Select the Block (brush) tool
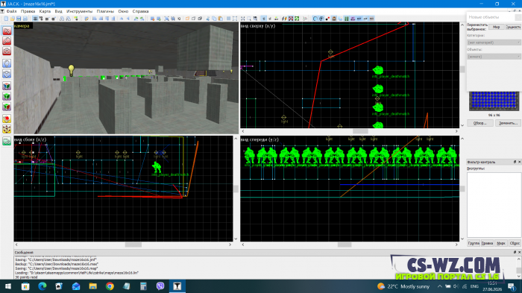This screenshot has width=522, height=293. [7, 74]
